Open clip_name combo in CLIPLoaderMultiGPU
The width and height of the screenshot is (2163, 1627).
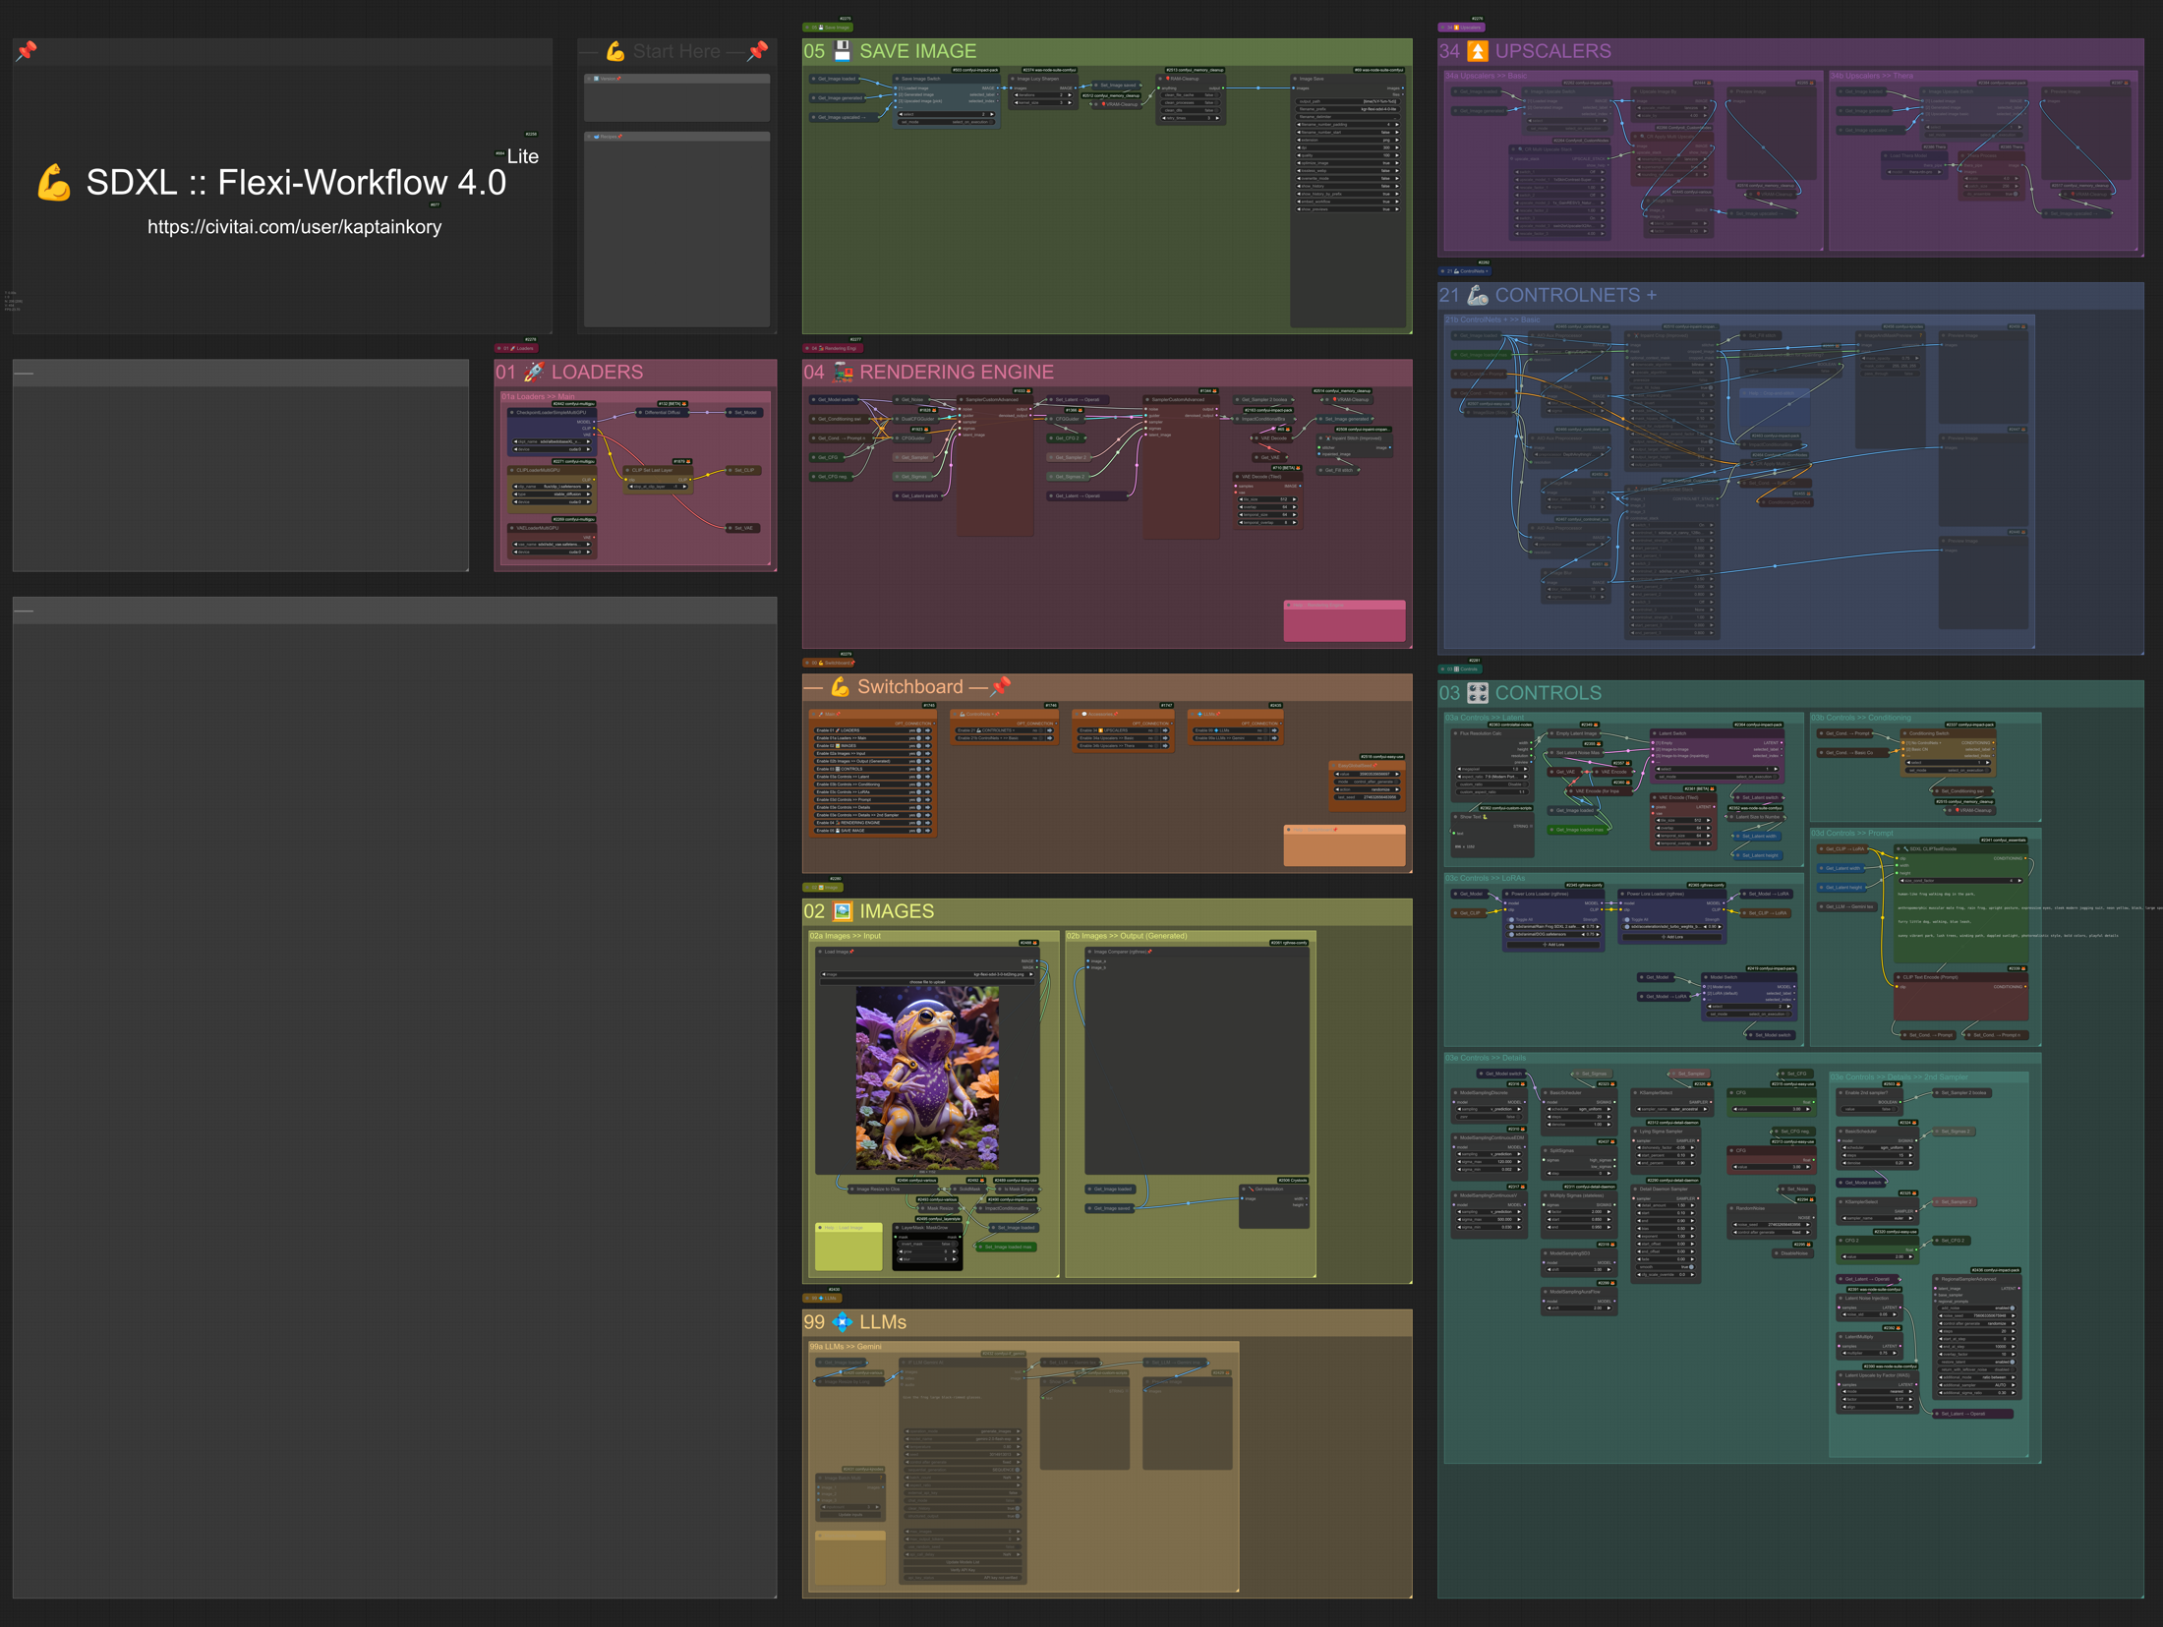552,487
